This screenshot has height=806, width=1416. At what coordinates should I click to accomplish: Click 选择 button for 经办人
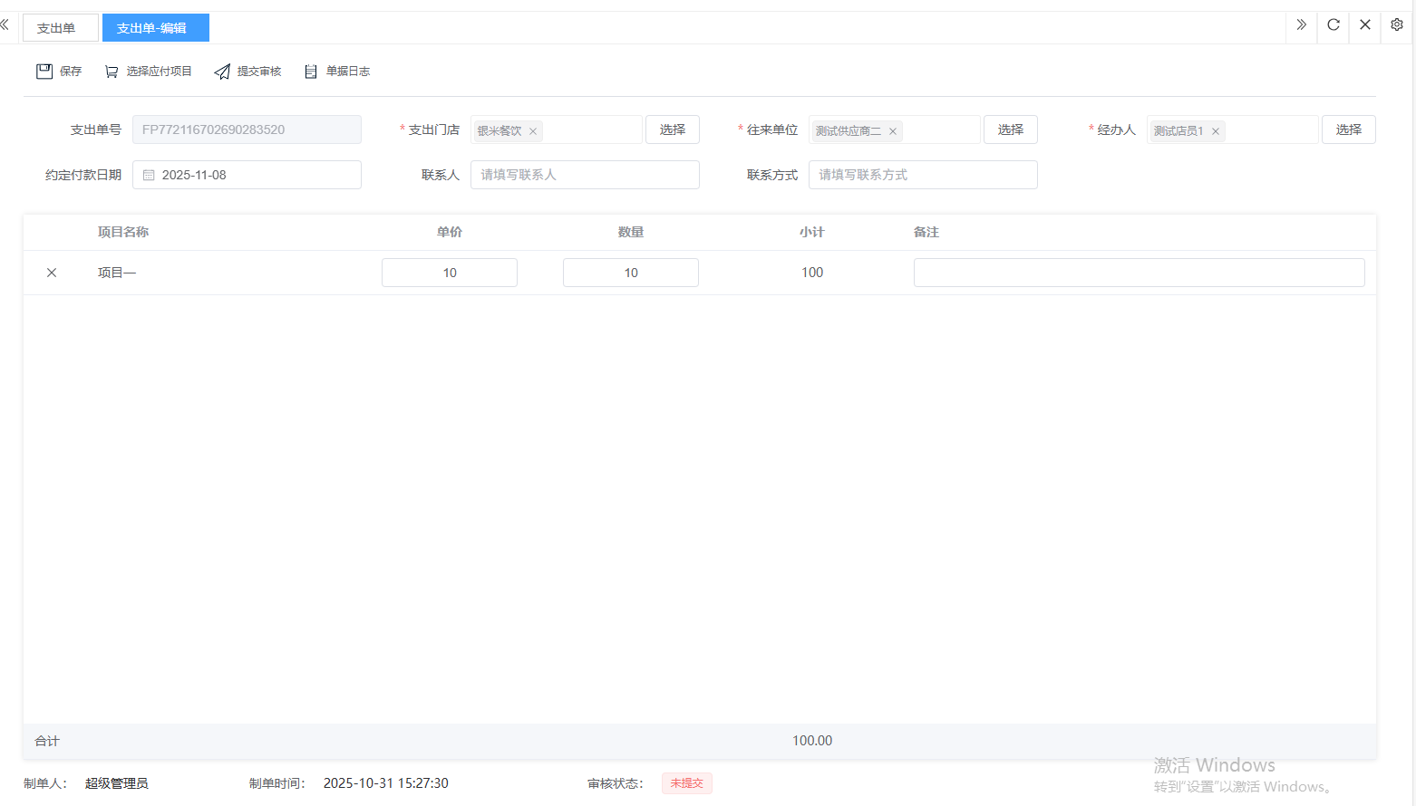(1348, 130)
